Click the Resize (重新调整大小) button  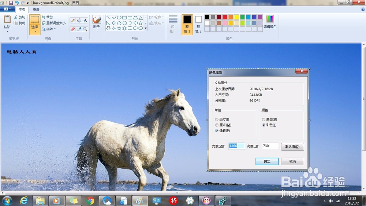(x=54, y=23)
